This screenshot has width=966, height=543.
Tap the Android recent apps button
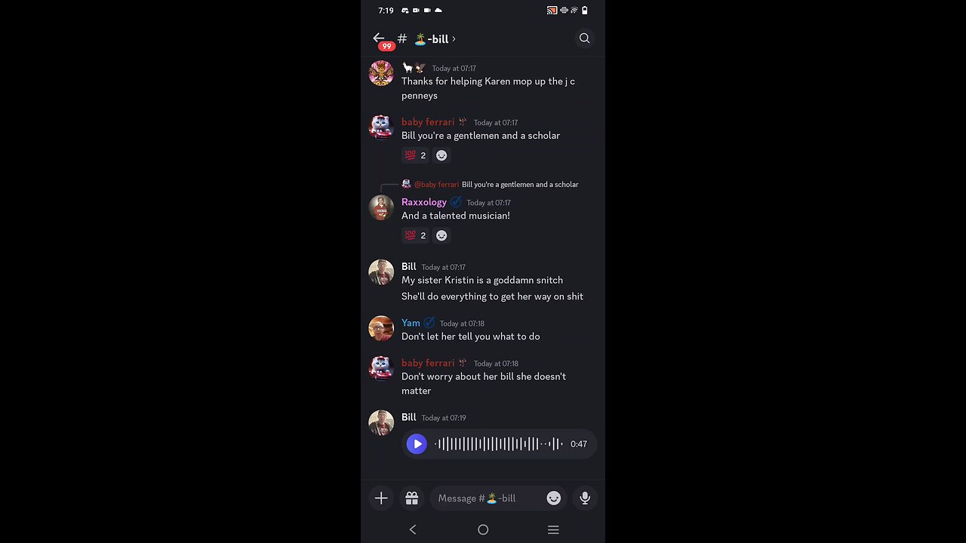pos(553,529)
